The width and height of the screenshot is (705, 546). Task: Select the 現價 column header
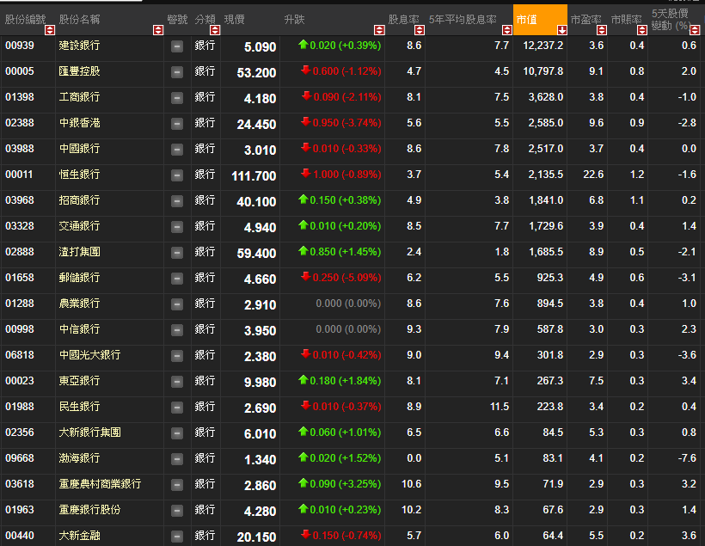pos(234,19)
